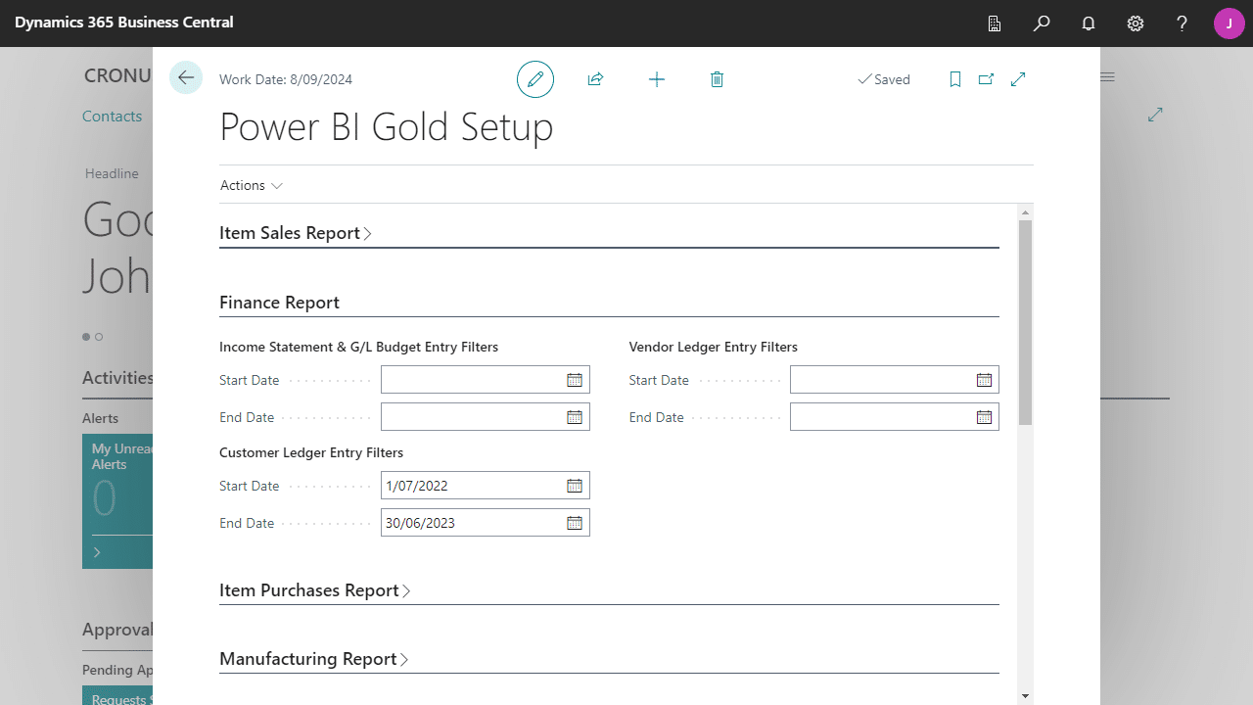Open the user account avatar J

coord(1230,23)
